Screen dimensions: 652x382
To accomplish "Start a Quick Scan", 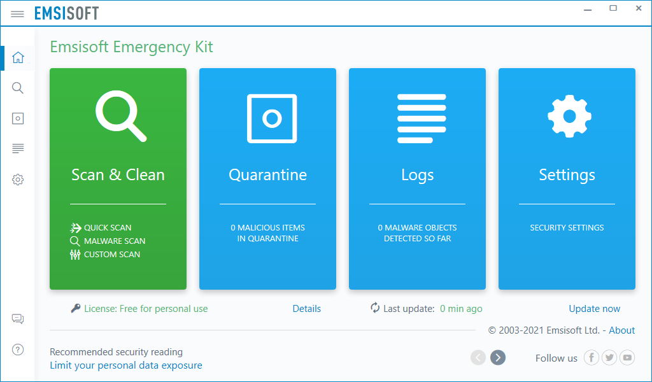I will pyautogui.click(x=108, y=227).
